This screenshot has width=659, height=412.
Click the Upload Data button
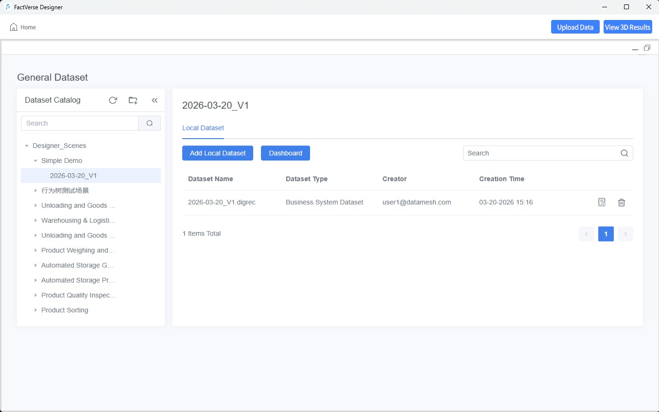[575, 27]
